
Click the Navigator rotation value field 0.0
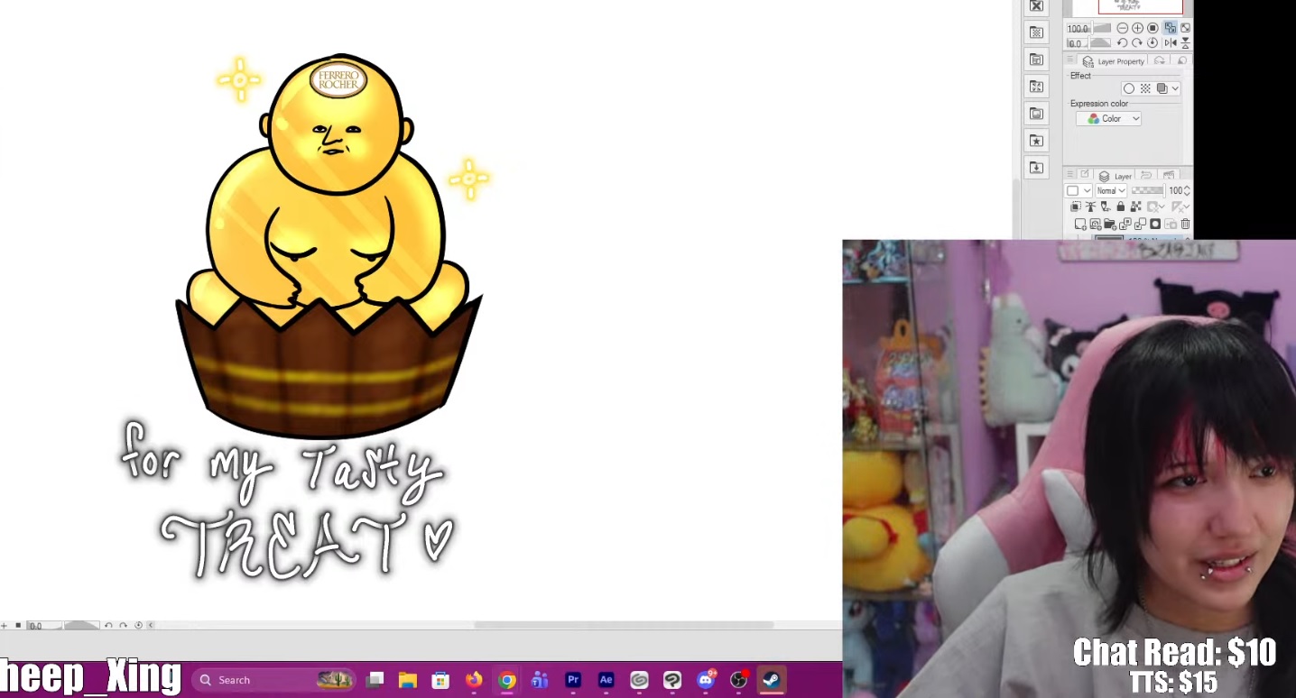tap(1075, 43)
